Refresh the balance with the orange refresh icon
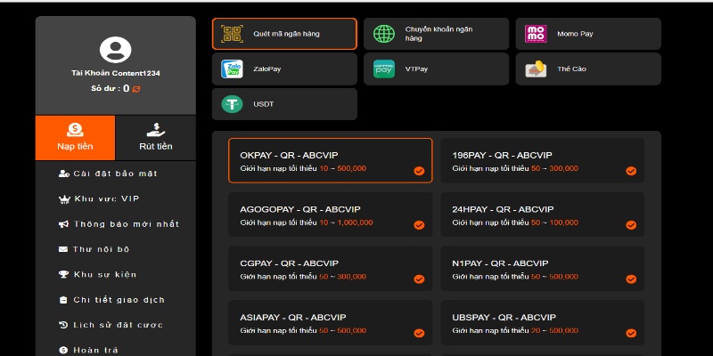The width and height of the screenshot is (713, 356). tap(136, 89)
